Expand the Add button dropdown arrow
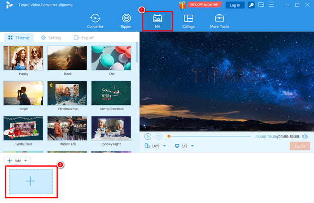The height and width of the screenshot is (203, 314). tap(26, 160)
